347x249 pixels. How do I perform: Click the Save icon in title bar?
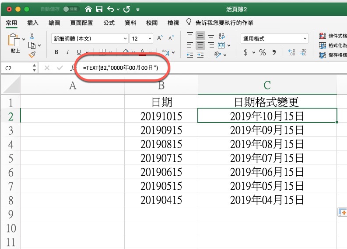[x=99, y=9]
